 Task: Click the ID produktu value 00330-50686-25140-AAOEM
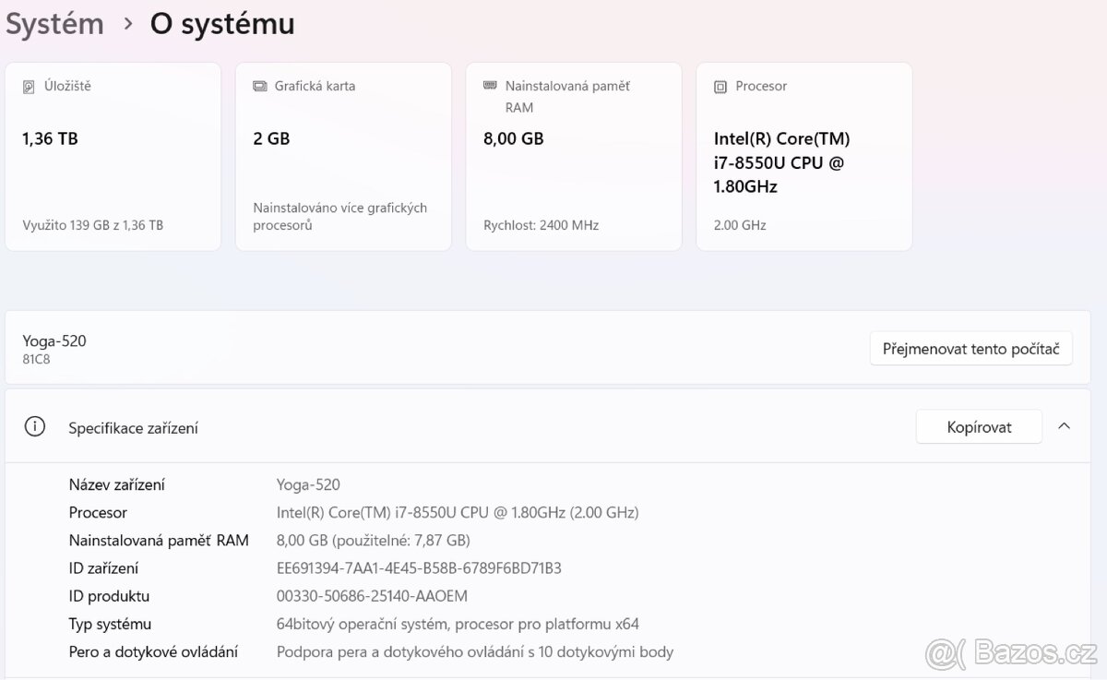coord(372,596)
